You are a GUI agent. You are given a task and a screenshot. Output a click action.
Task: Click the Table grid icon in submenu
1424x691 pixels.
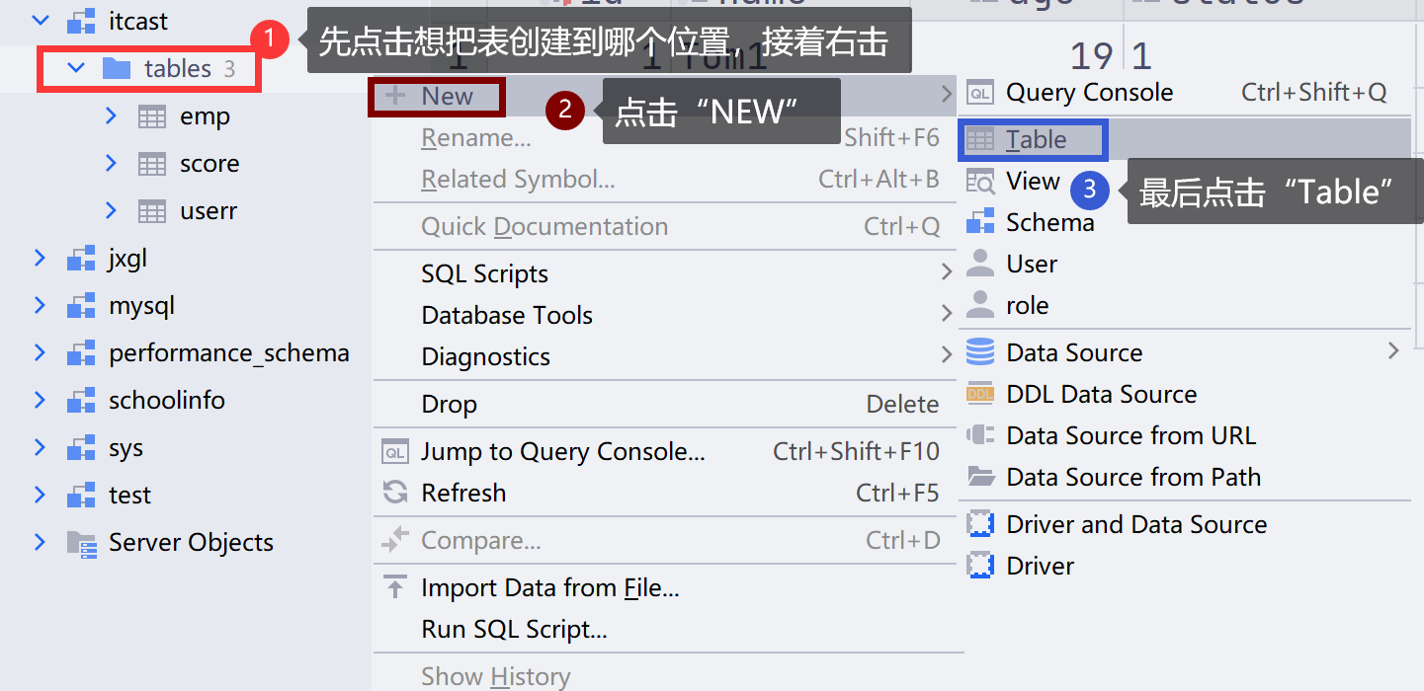tap(980, 140)
